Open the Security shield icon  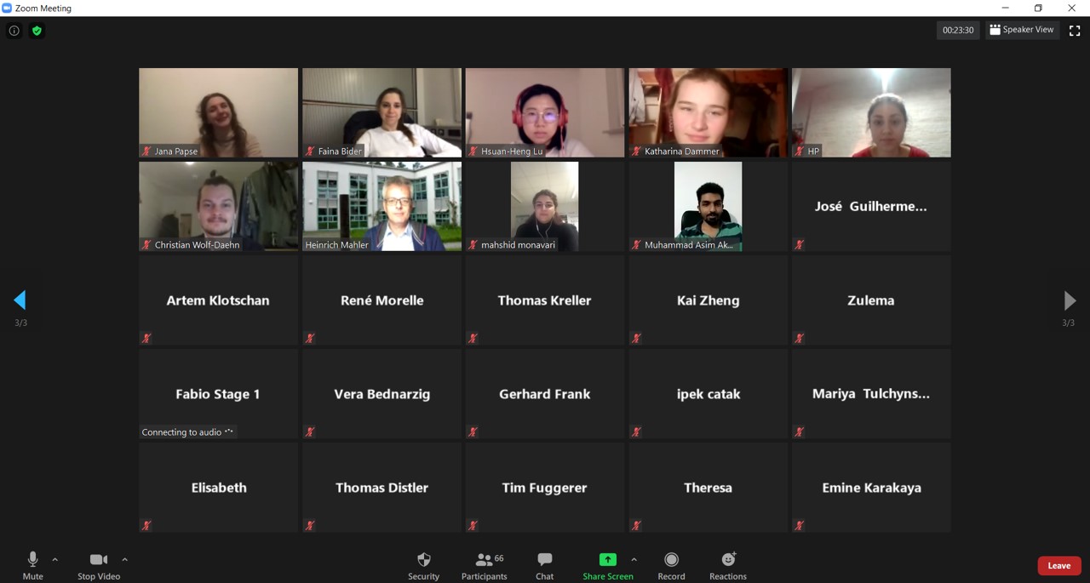[423, 560]
